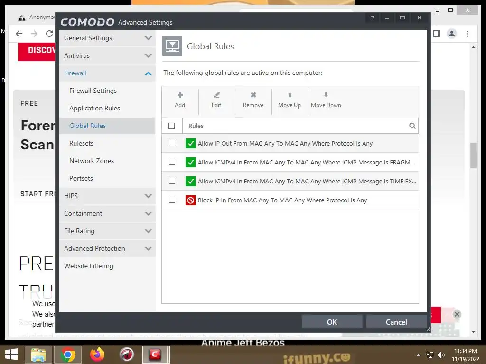This screenshot has width=486, height=364.
Task: Select the ICMPv4 'TIME EX...' rule text
Action: point(307,181)
